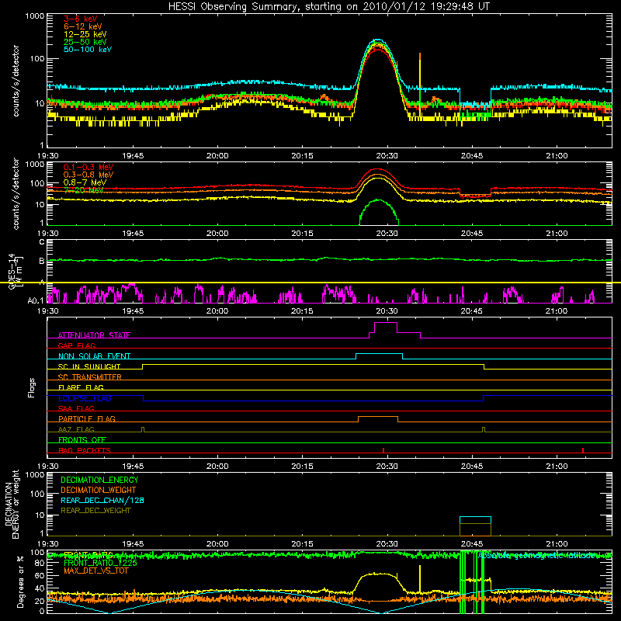The image size is (621, 621).
Task: Click the 0.1-0.3 MeV legend label
Action: 88,167
